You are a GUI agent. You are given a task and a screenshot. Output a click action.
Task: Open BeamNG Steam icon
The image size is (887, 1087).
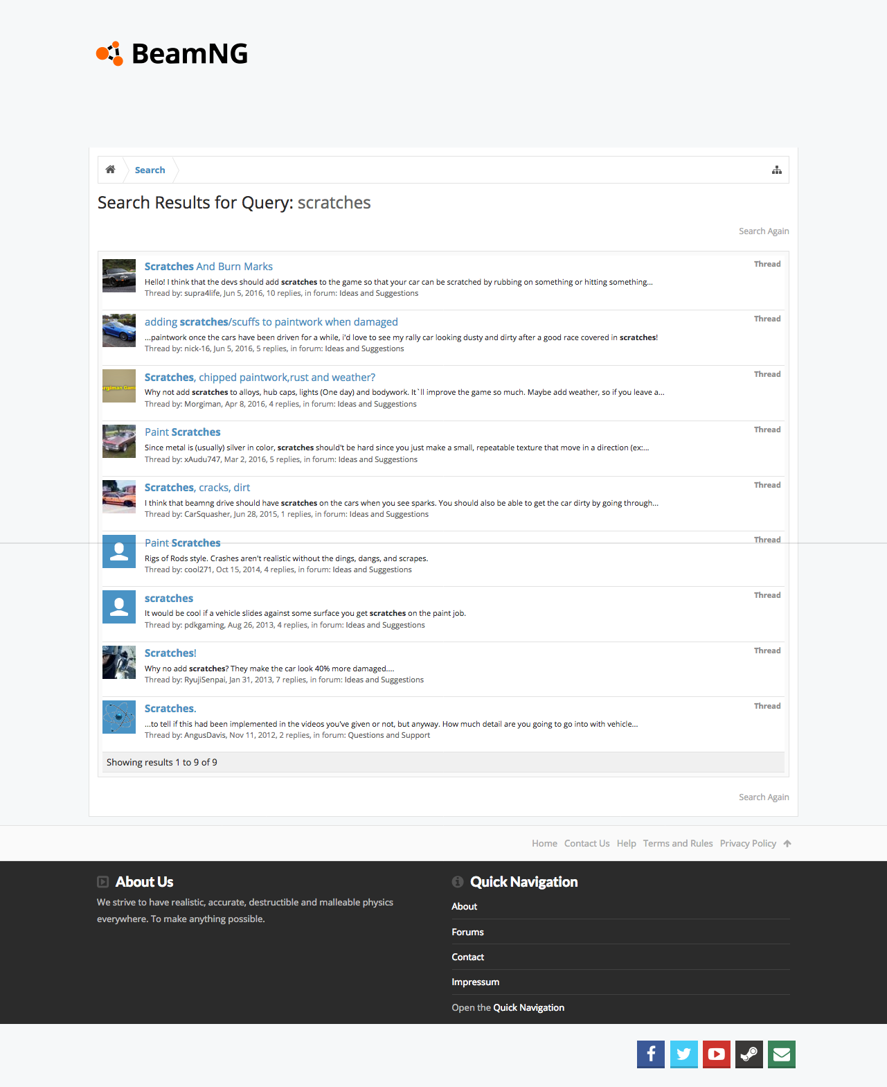tap(749, 1054)
